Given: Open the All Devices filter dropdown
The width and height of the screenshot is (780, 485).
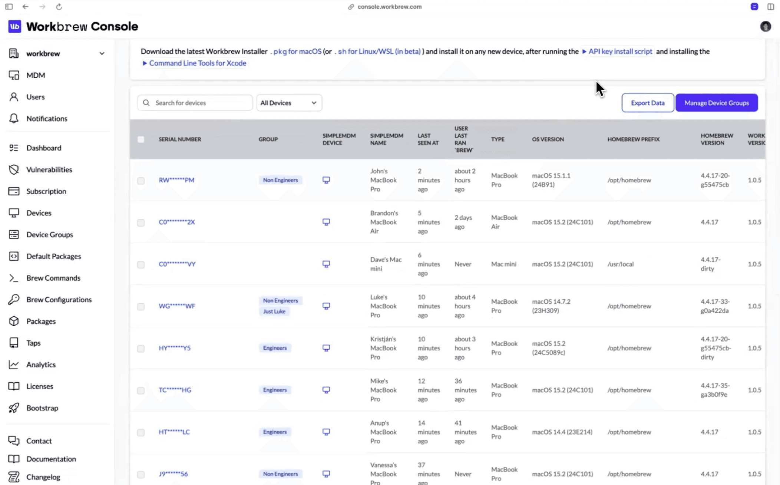Looking at the screenshot, I should pos(289,103).
